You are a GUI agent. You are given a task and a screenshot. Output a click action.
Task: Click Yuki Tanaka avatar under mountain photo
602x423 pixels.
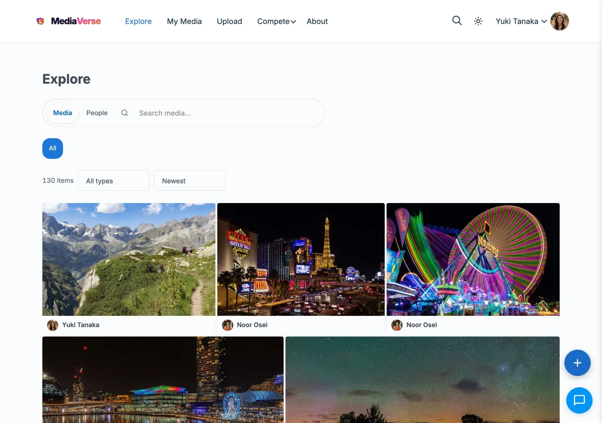53,325
